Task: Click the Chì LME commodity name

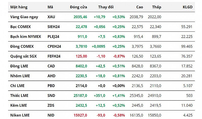Action: (x=17, y=86)
